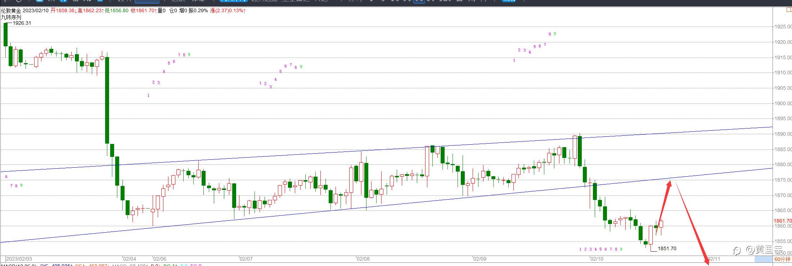792x266 pixels.
Task: Click the 九转序列 indicator label
Action: [x=11, y=17]
